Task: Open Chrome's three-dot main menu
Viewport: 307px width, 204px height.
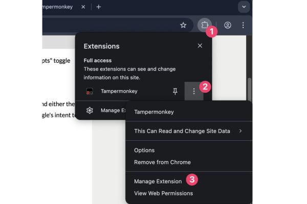Action: [243, 25]
